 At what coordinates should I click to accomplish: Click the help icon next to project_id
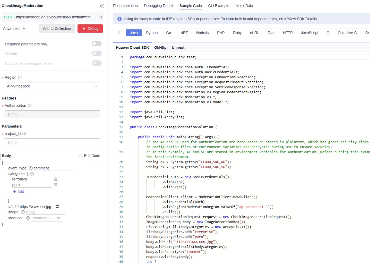[24, 134]
